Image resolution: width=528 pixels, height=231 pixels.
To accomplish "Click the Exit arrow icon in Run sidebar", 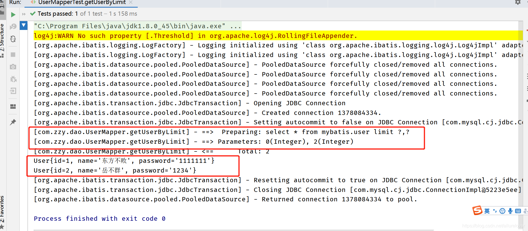I will 13,91.
